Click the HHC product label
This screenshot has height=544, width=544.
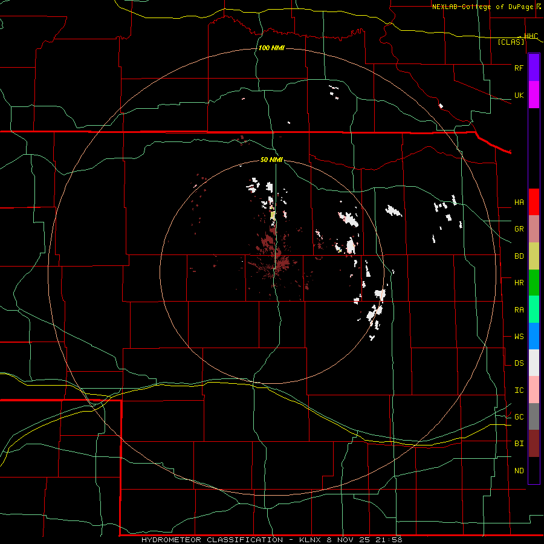(531, 36)
